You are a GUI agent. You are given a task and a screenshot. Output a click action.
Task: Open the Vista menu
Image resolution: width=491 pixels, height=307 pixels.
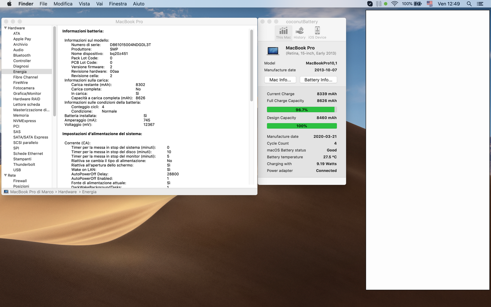(84, 4)
